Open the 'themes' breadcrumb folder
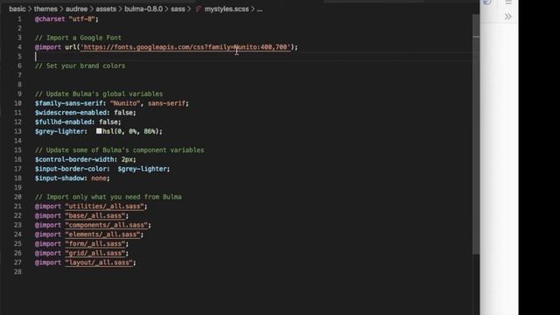Screen dimensions: 560x315 pyautogui.click(x=45, y=9)
